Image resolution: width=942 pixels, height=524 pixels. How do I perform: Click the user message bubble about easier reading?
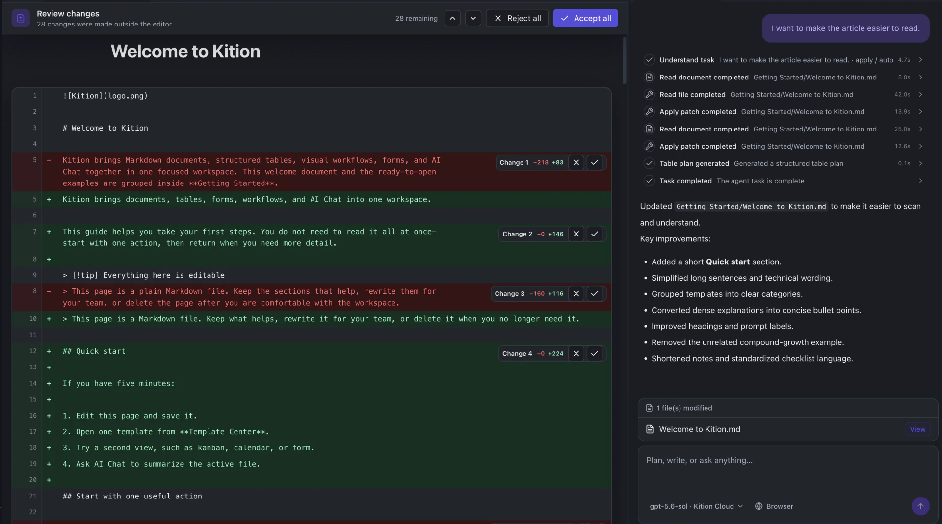point(845,28)
